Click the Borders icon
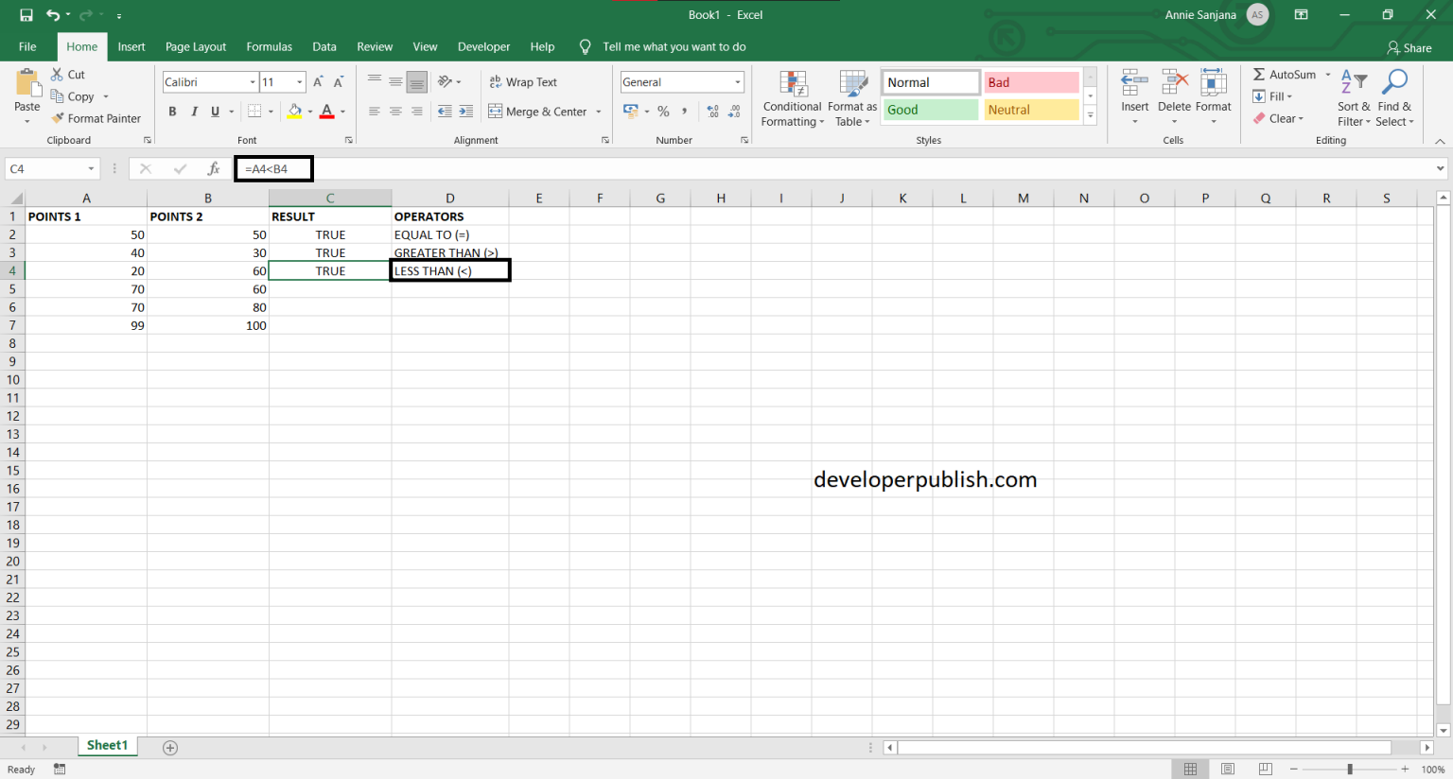The width and height of the screenshot is (1453, 779). pyautogui.click(x=254, y=112)
